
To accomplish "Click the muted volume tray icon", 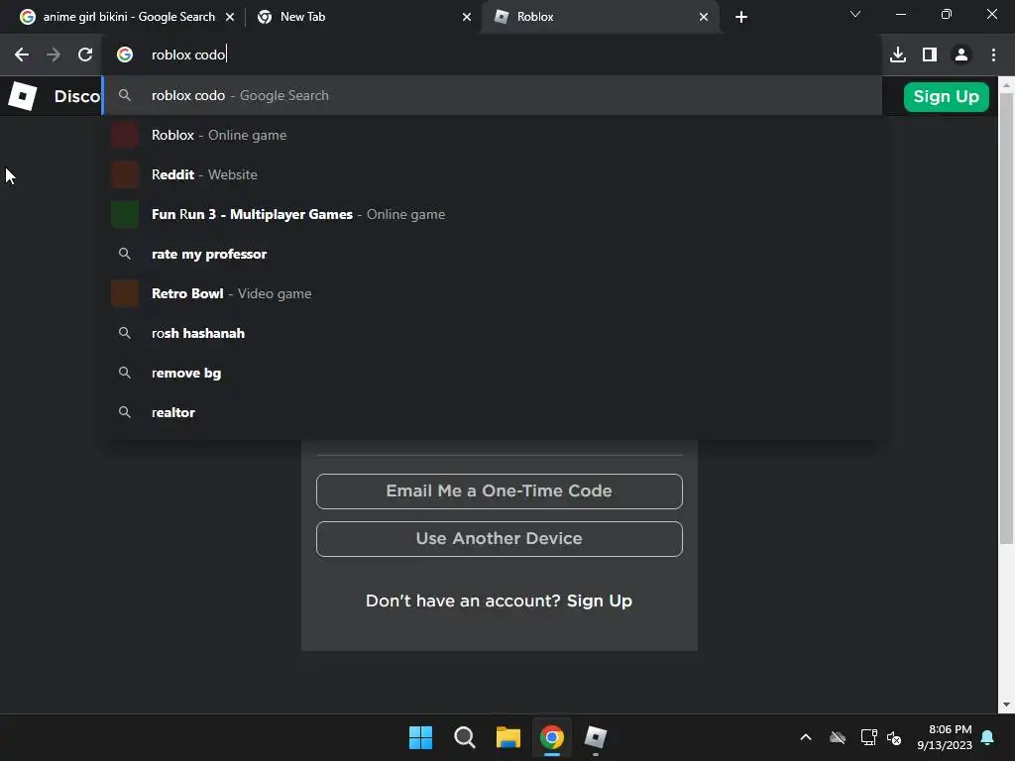I will click(x=895, y=737).
